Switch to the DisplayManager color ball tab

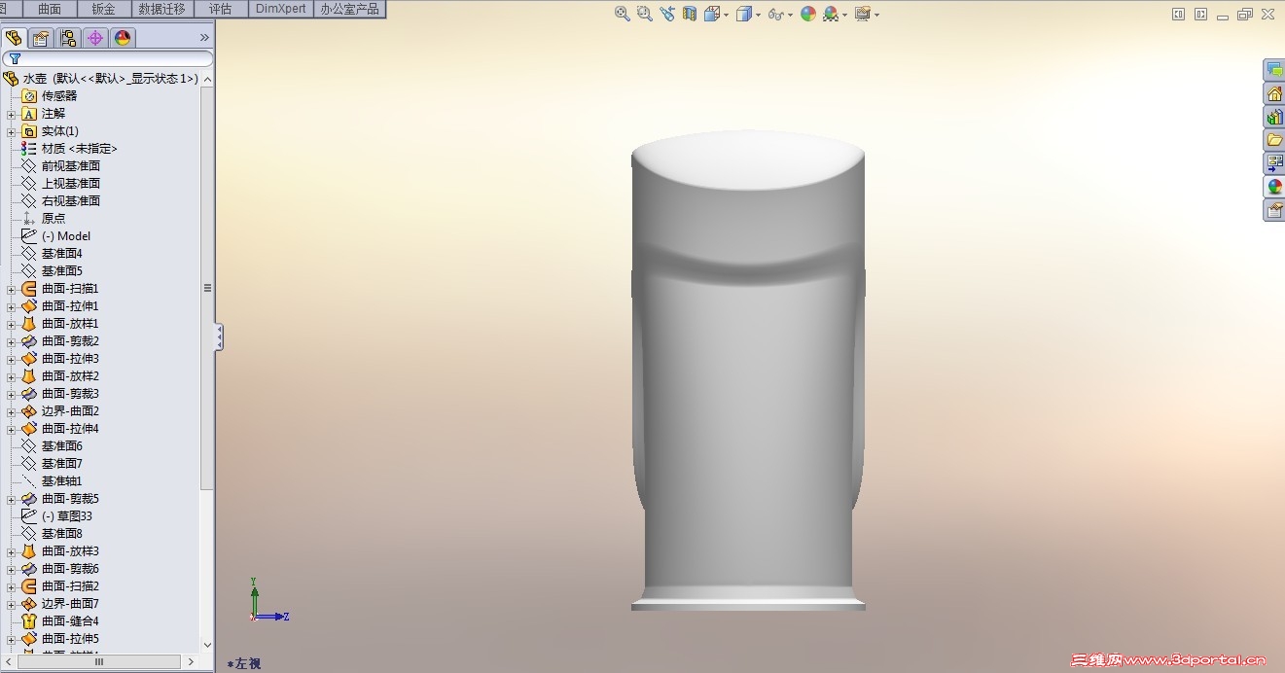(123, 38)
